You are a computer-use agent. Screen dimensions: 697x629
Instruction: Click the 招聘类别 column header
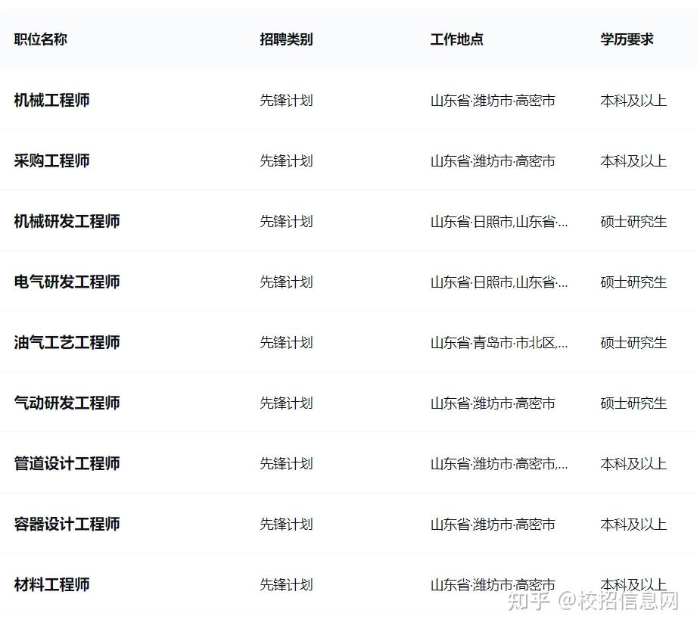286,39
